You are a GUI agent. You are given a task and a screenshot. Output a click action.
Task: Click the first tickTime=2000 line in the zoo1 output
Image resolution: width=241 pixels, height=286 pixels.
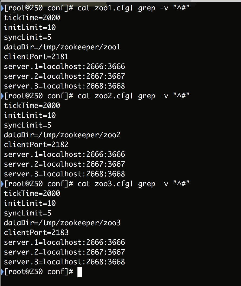(32, 18)
